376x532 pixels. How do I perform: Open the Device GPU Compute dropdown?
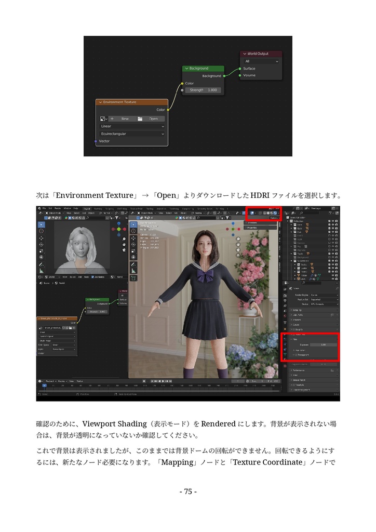[x=324, y=304]
